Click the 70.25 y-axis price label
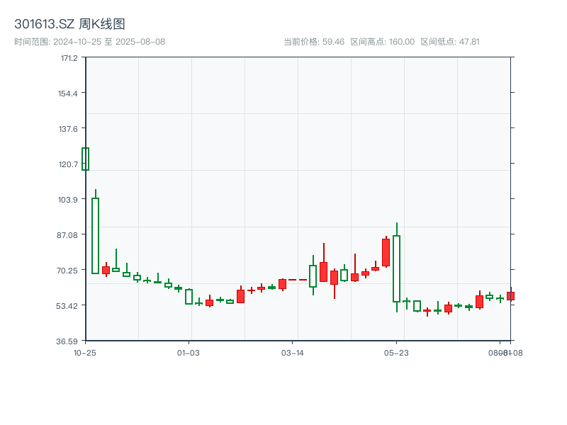Image resolution: width=567 pixels, height=425 pixels. tap(69, 271)
